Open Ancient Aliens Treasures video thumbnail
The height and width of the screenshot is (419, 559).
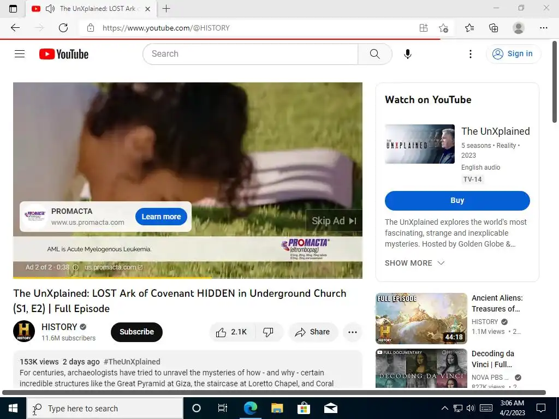tap(421, 318)
